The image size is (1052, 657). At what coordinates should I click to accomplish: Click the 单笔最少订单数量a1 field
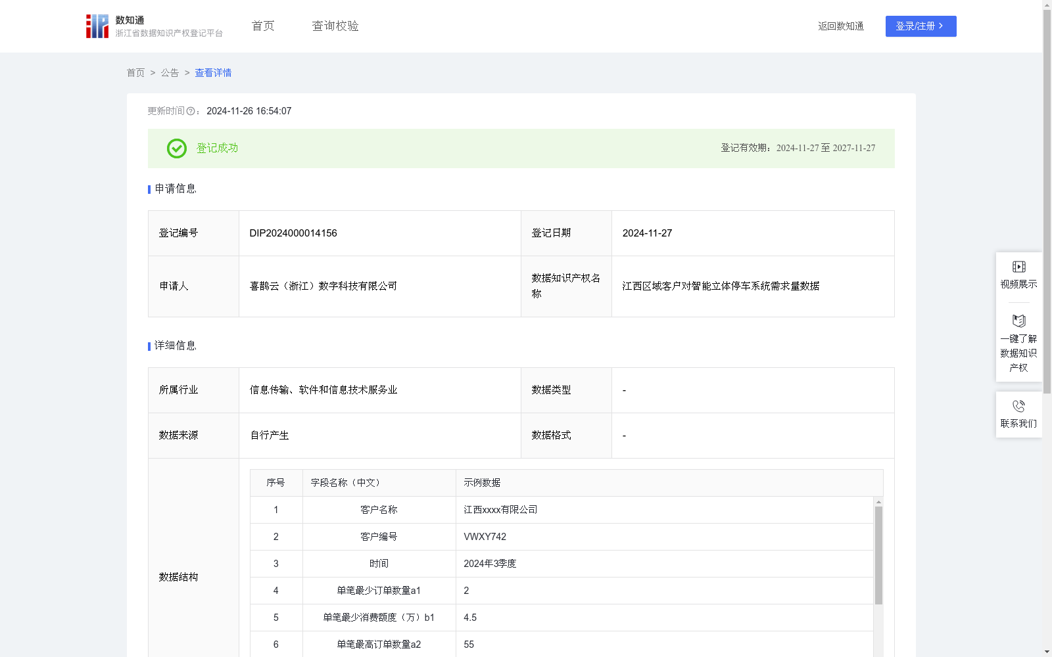pos(379,591)
